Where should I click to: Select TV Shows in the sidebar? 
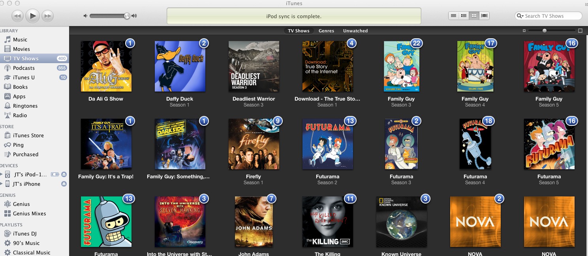pyautogui.click(x=34, y=58)
